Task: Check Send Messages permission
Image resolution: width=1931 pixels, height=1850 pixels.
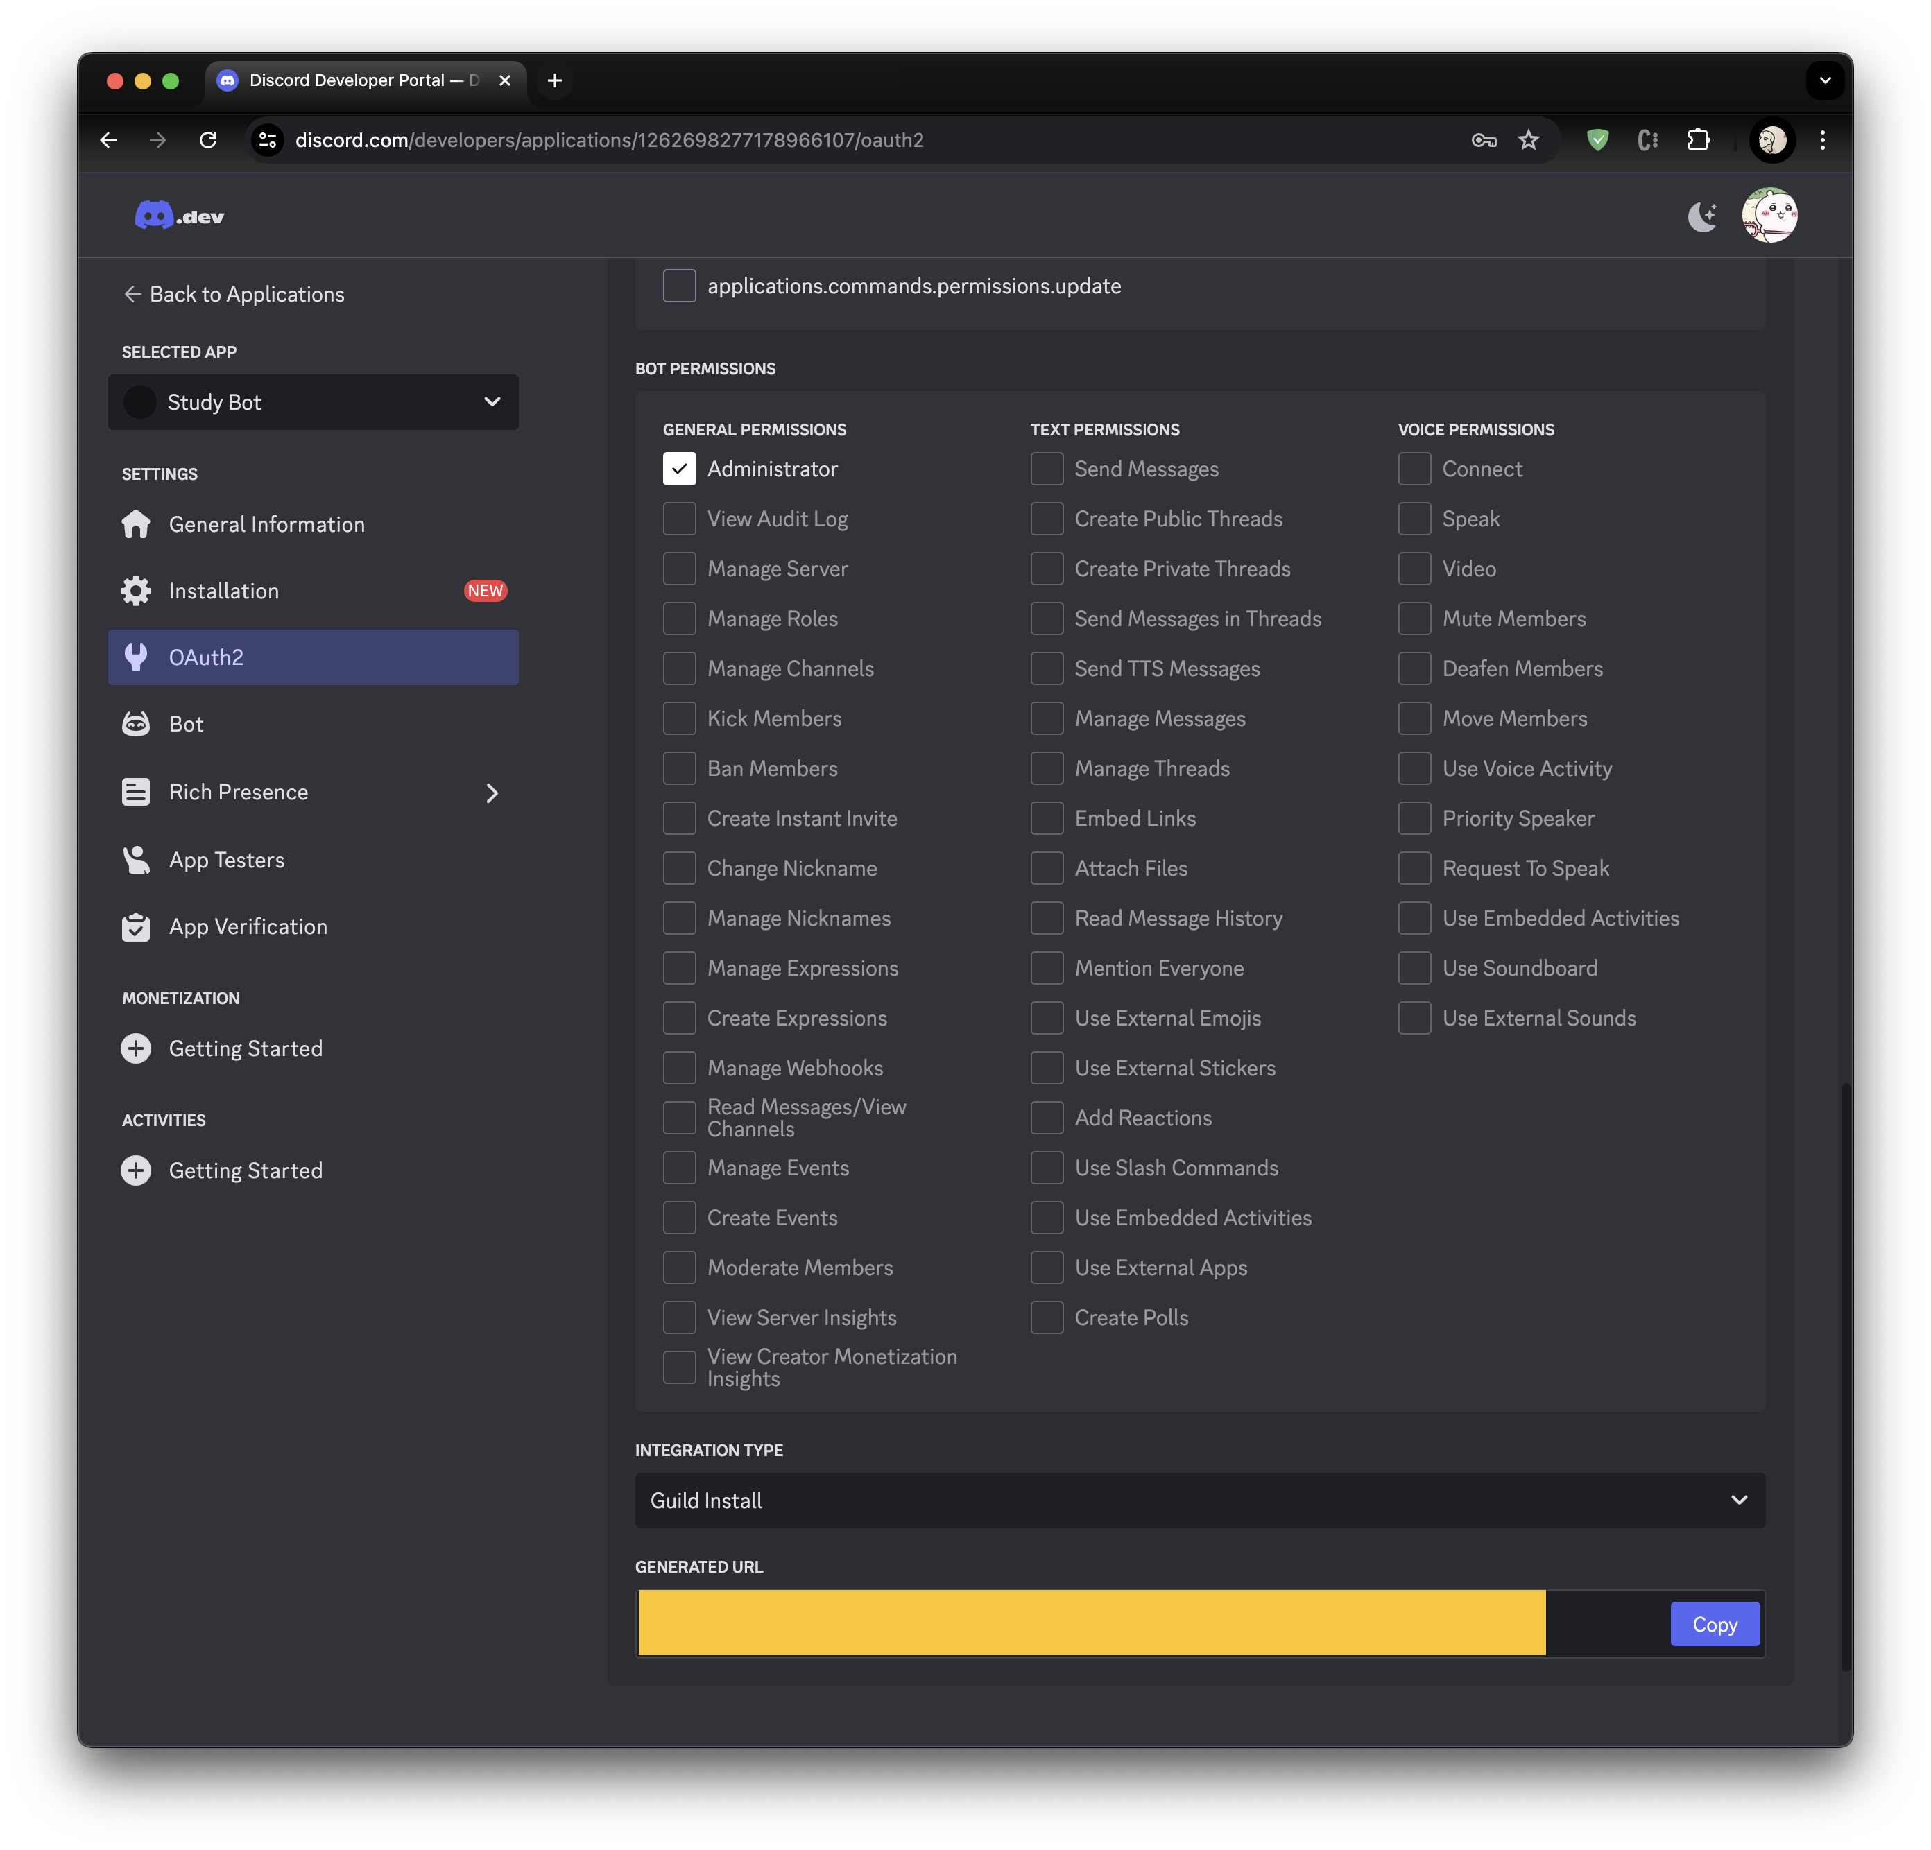Action: [x=1047, y=469]
